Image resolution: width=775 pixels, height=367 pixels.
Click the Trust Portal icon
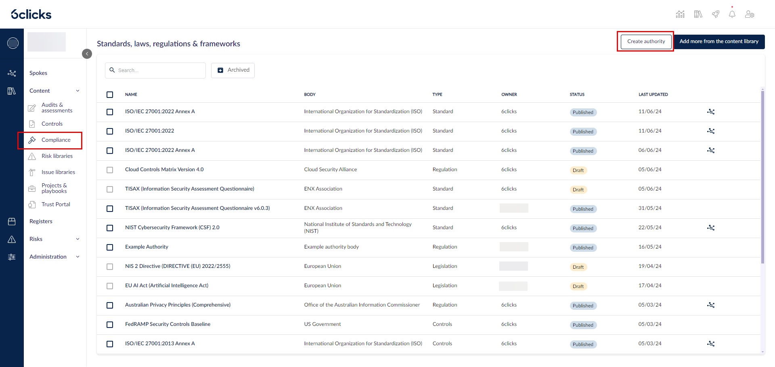[32, 205]
